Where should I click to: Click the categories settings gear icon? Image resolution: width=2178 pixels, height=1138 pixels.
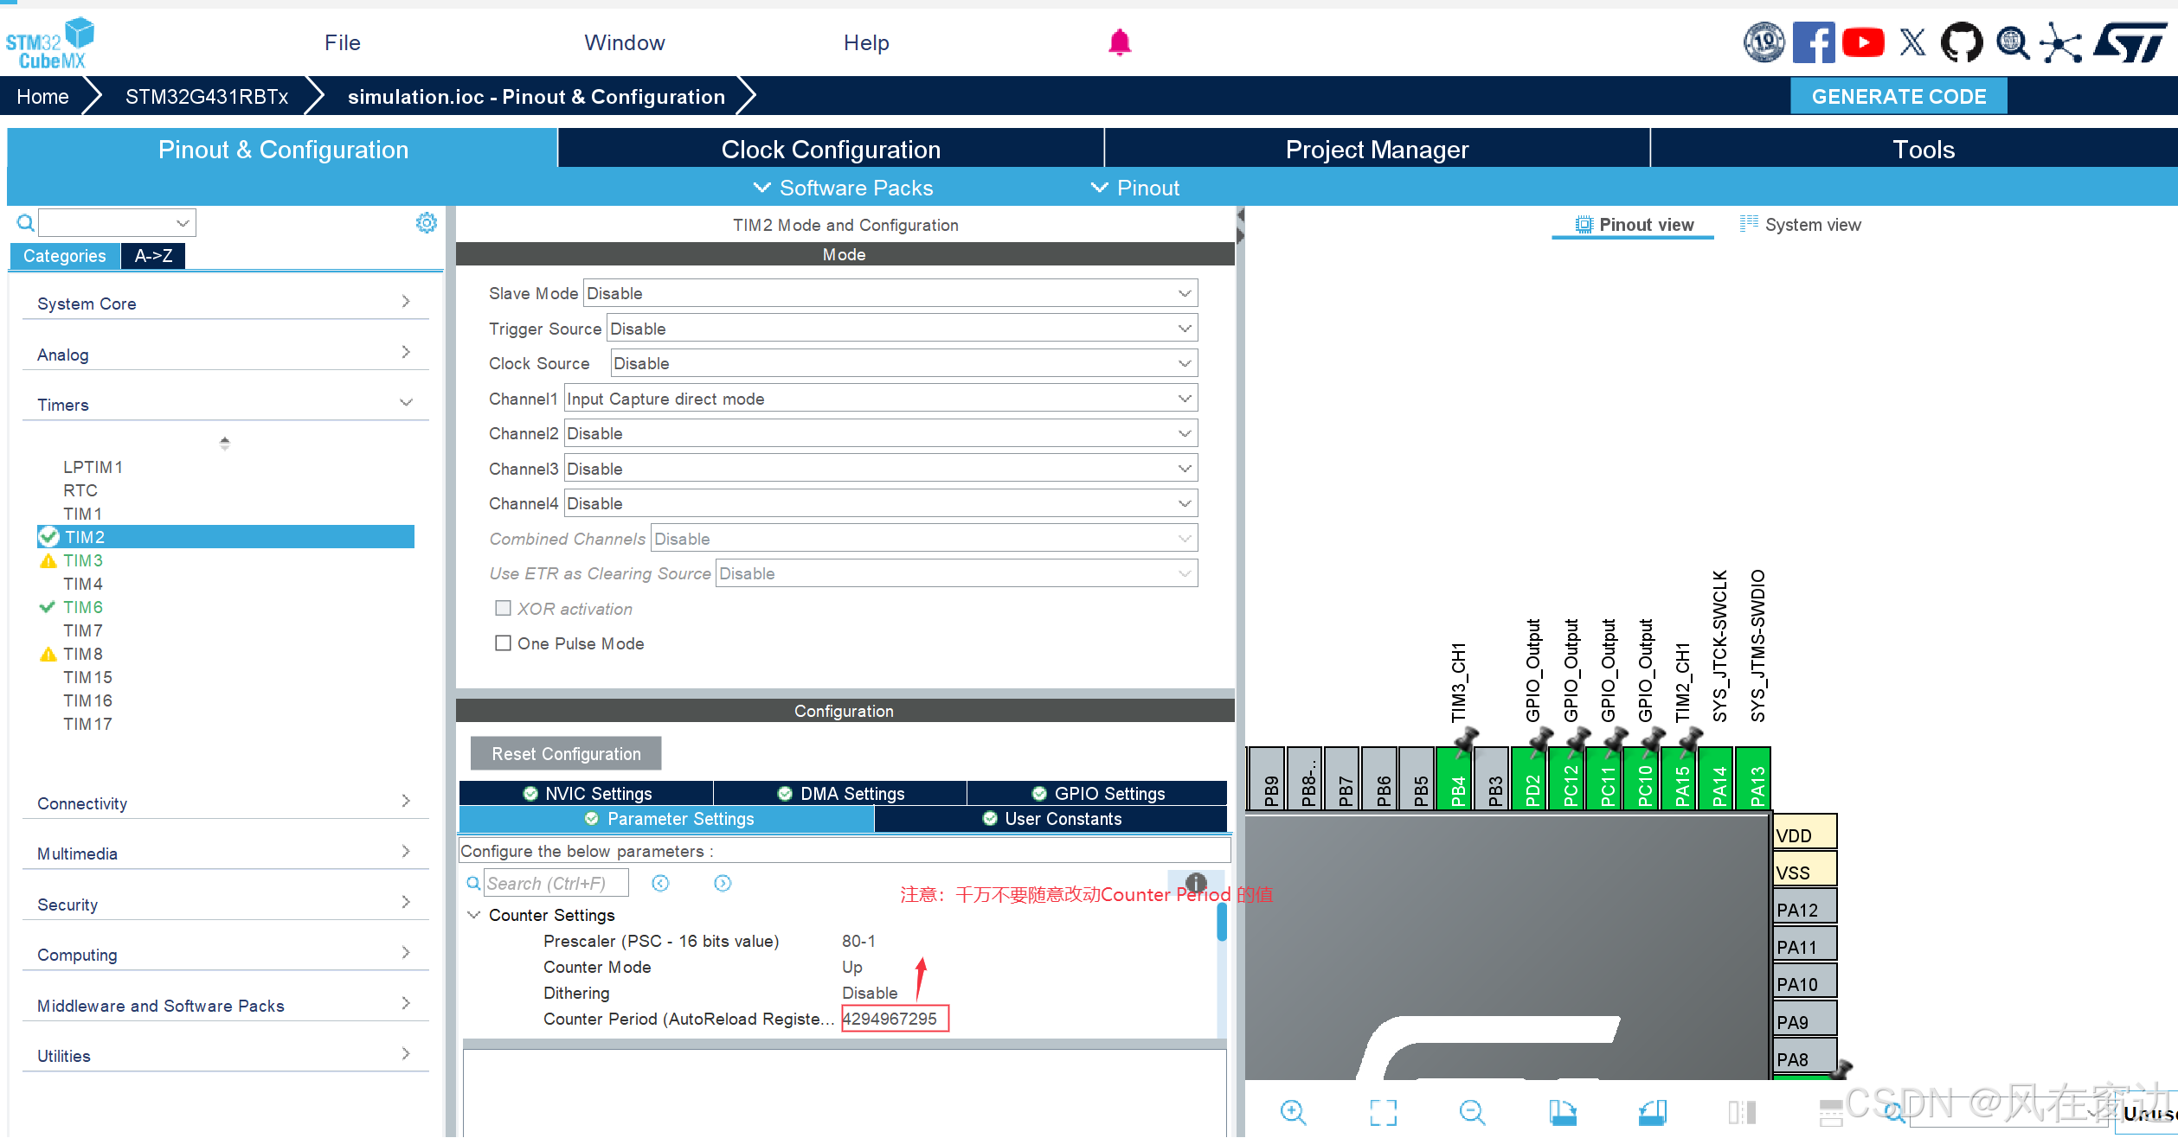tap(426, 223)
